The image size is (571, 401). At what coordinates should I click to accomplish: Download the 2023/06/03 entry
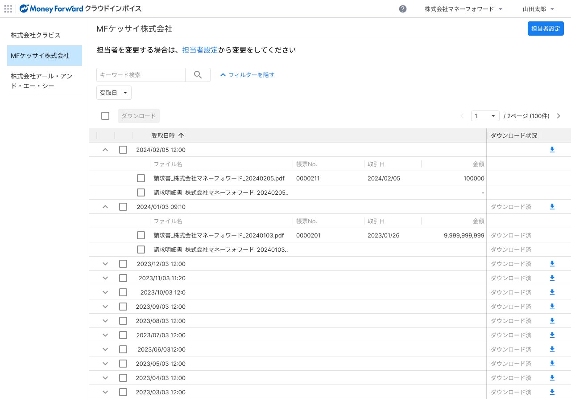click(x=552, y=349)
